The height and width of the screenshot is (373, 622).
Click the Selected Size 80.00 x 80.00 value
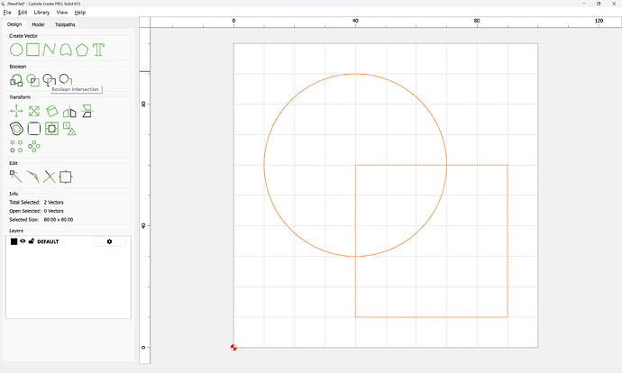59,220
